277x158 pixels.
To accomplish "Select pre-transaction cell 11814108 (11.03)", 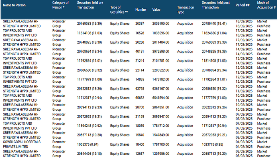I will click(x=90, y=33).
